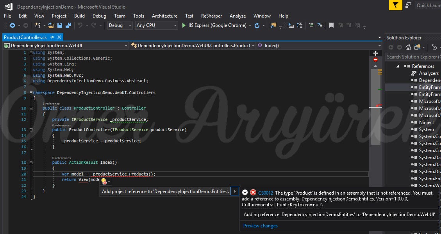Click the scrollbar up arrow in editor
This screenshot has height=234, width=441.
pyautogui.click(x=375, y=66)
